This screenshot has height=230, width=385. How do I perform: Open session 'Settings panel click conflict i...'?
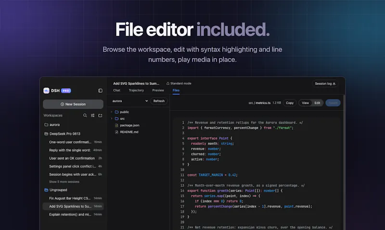pyautogui.click(x=73, y=166)
